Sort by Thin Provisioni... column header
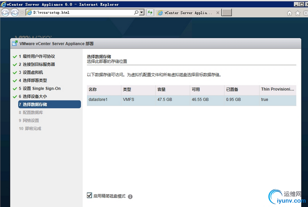This screenshot has height=207, width=308. pyautogui.click(x=278, y=90)
